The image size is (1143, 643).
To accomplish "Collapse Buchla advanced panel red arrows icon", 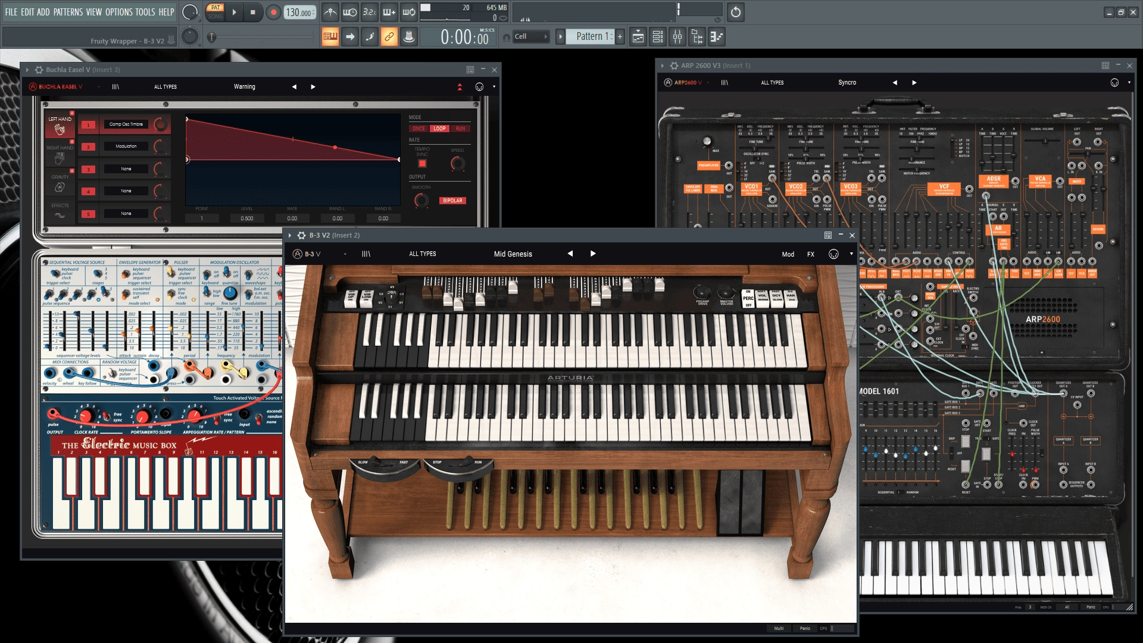I will click(460, 87).
